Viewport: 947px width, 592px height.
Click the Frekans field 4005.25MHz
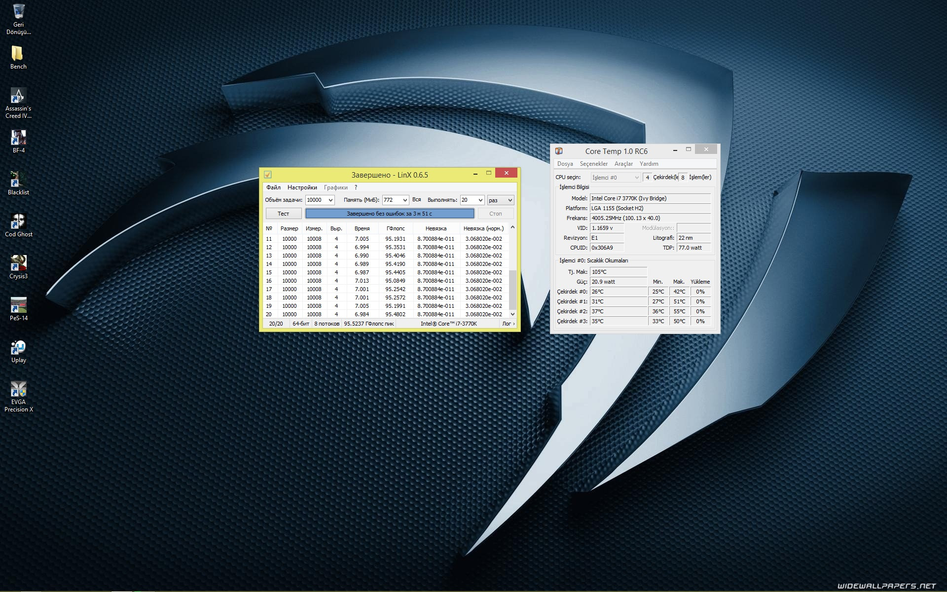(x=650, y=218)
